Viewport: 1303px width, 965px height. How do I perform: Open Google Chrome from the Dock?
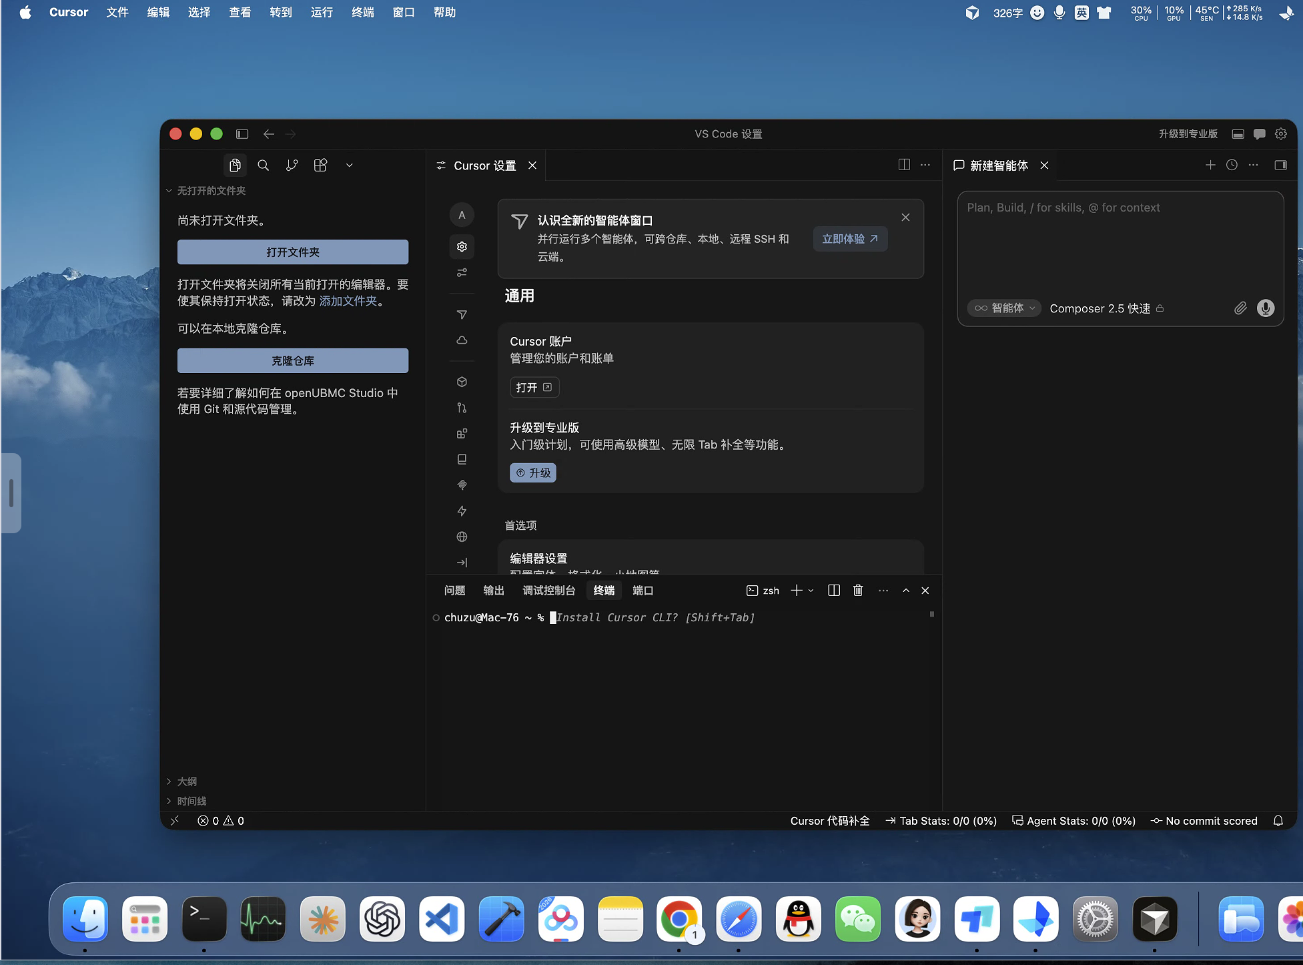(679, 919)
